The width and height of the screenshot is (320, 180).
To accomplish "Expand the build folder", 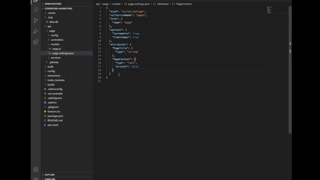I will 50,66.
